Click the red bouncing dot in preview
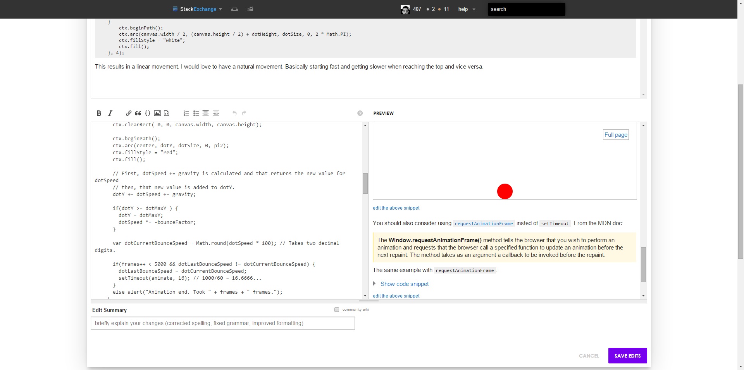 [x=505, y=191]
